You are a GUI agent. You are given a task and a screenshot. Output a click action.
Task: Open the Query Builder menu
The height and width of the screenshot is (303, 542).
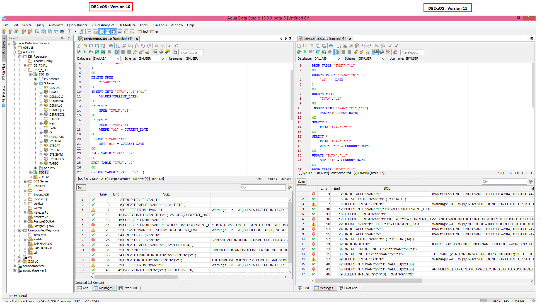[x=77, y=25]
